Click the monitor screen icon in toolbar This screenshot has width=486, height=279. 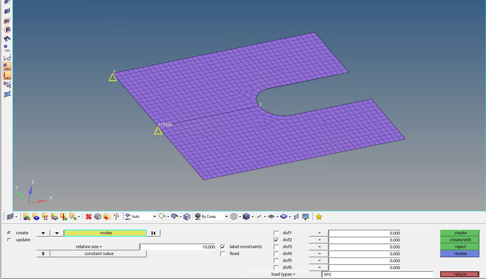(306, 217)
